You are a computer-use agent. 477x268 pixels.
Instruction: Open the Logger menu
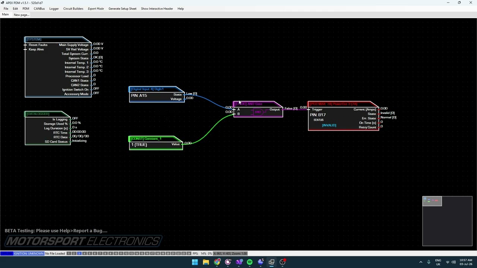tap(54, 9)
